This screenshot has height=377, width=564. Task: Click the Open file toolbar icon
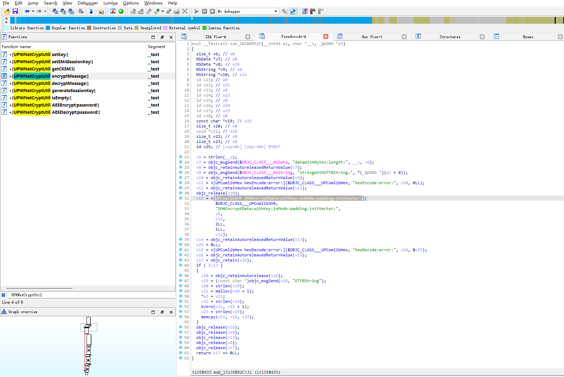(7, 11)
